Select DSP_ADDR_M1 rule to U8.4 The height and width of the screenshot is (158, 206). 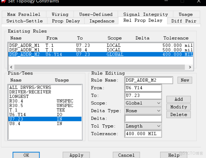(101, 50)
